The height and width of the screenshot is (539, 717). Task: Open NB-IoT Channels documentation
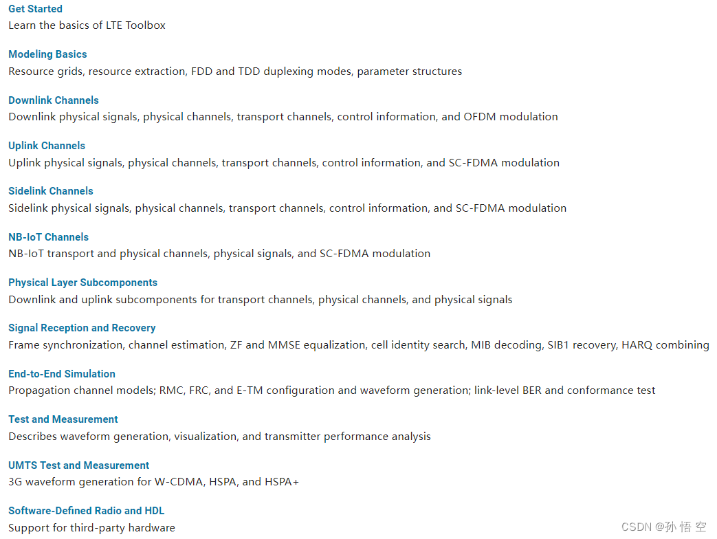point(49,236)
